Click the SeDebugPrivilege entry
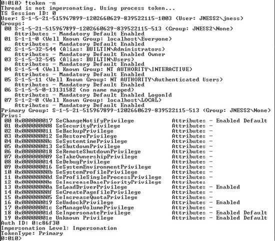The image size is (275, 241). click(x=83, y=161)
